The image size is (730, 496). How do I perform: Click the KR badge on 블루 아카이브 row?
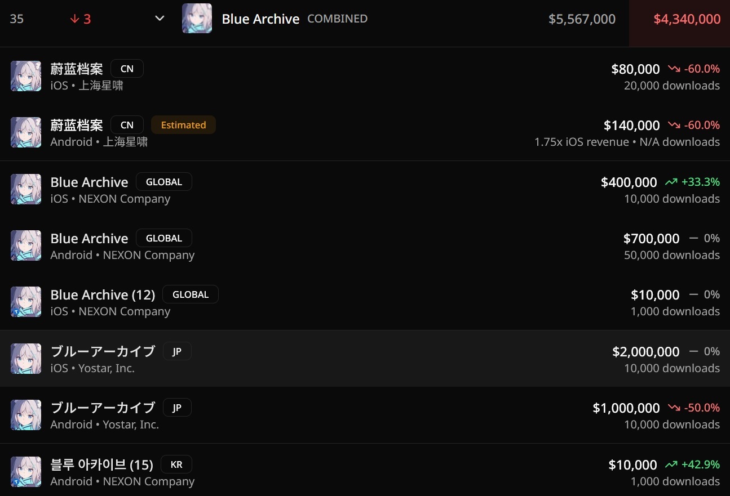tap(176, 464)
